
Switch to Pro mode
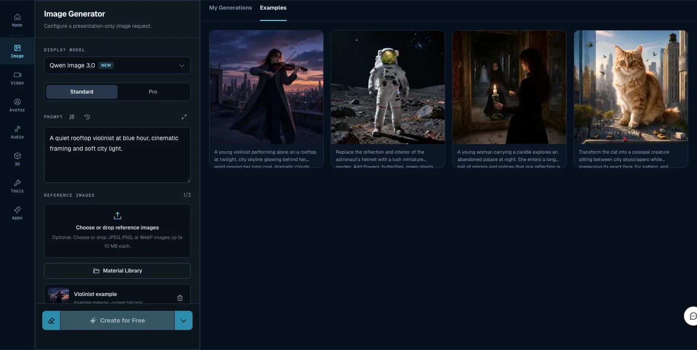point(153,92)
